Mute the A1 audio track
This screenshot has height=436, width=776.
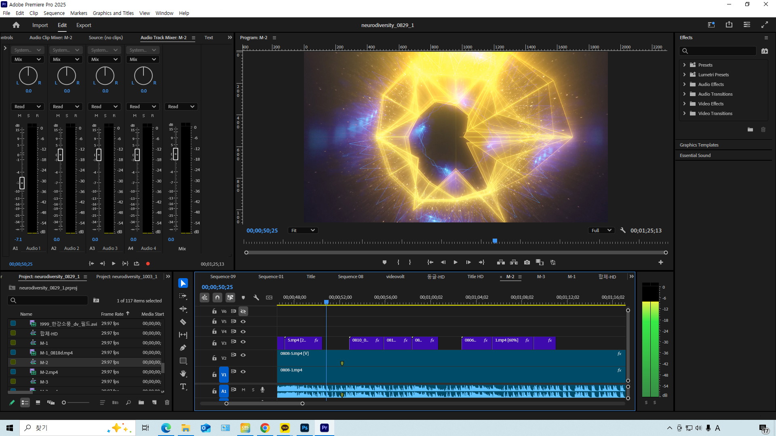243,390
